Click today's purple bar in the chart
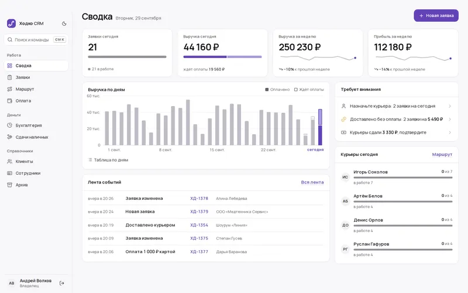This screenshot has width=468, height=293. coord(320,127)
